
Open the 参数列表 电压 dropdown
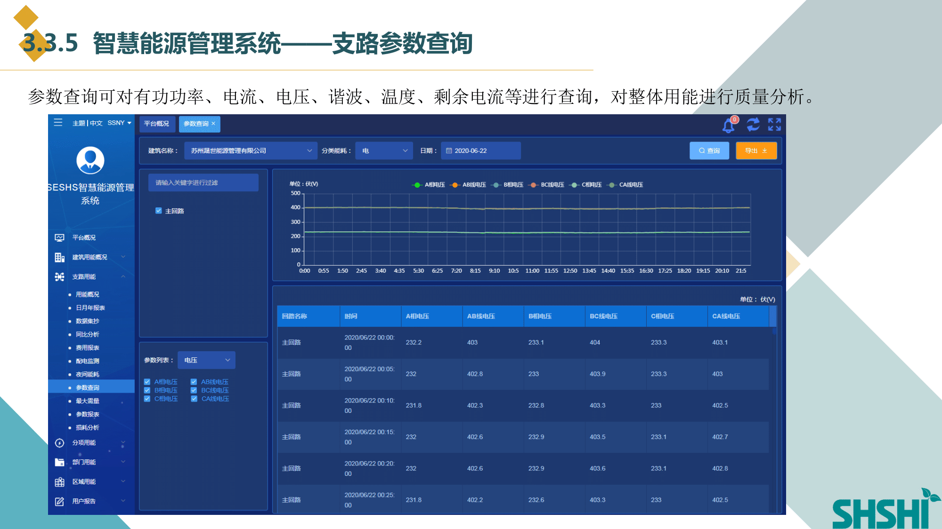pyautogui.click(x=206, y=360)
